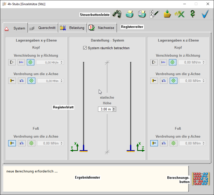214x195 pixels.
Task: Click the folder with green arrow icon
Action: 167,14
